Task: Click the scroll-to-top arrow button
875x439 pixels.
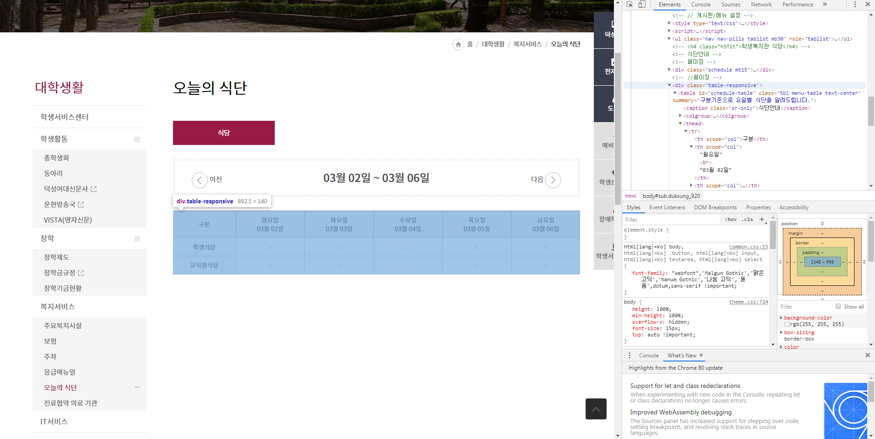Action: [x=596, y=409]
